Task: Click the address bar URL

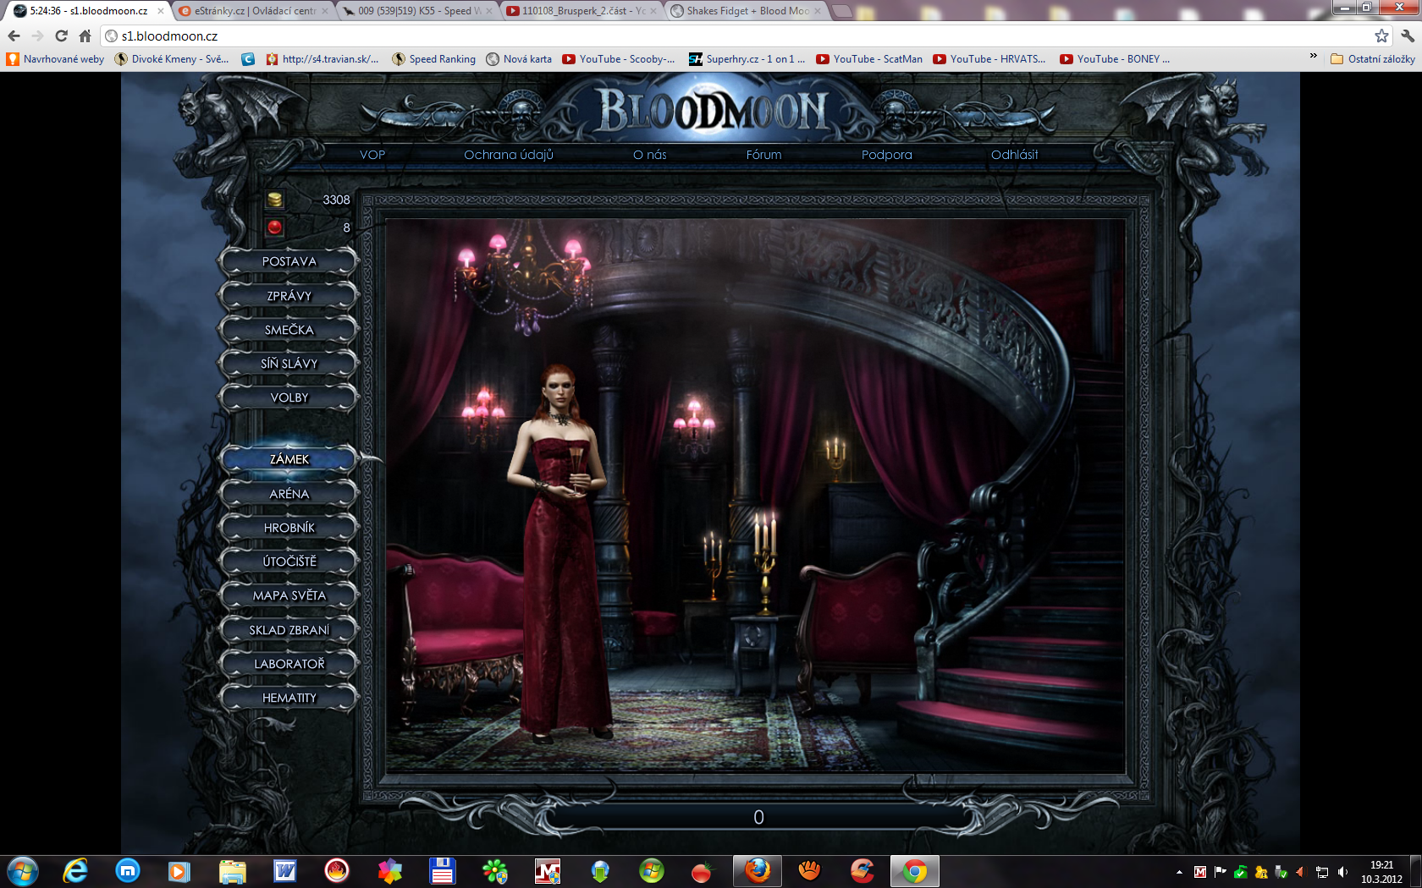Action: [x=169, y=36]
